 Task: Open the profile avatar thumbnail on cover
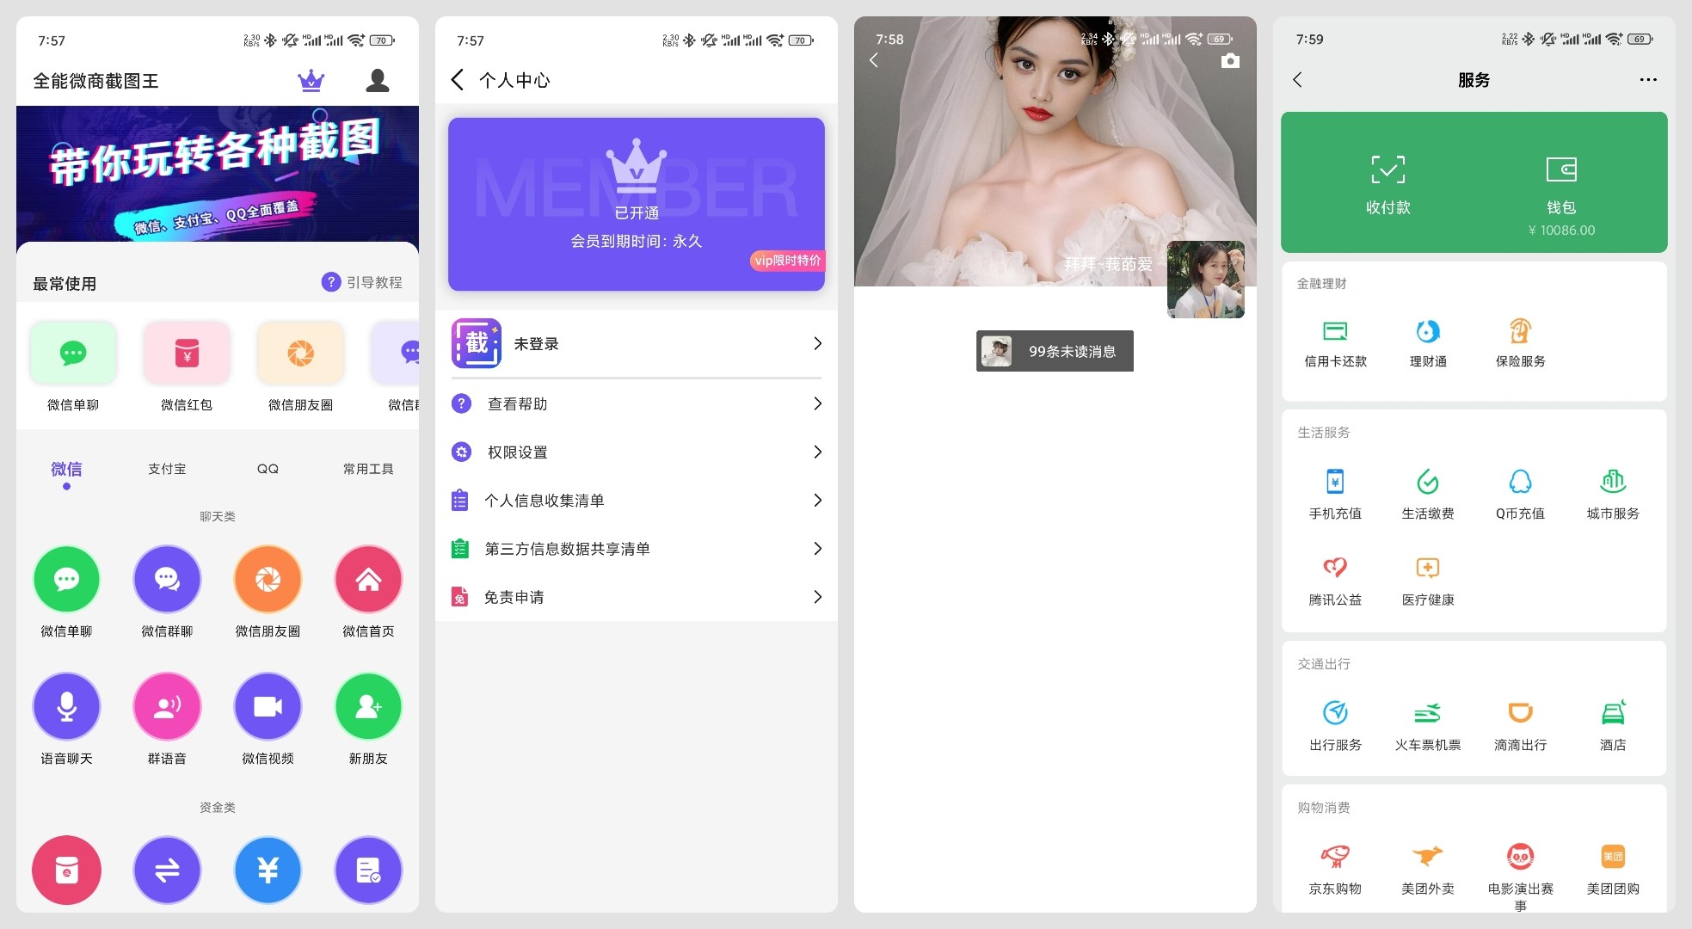click(x=1205, y=280)
